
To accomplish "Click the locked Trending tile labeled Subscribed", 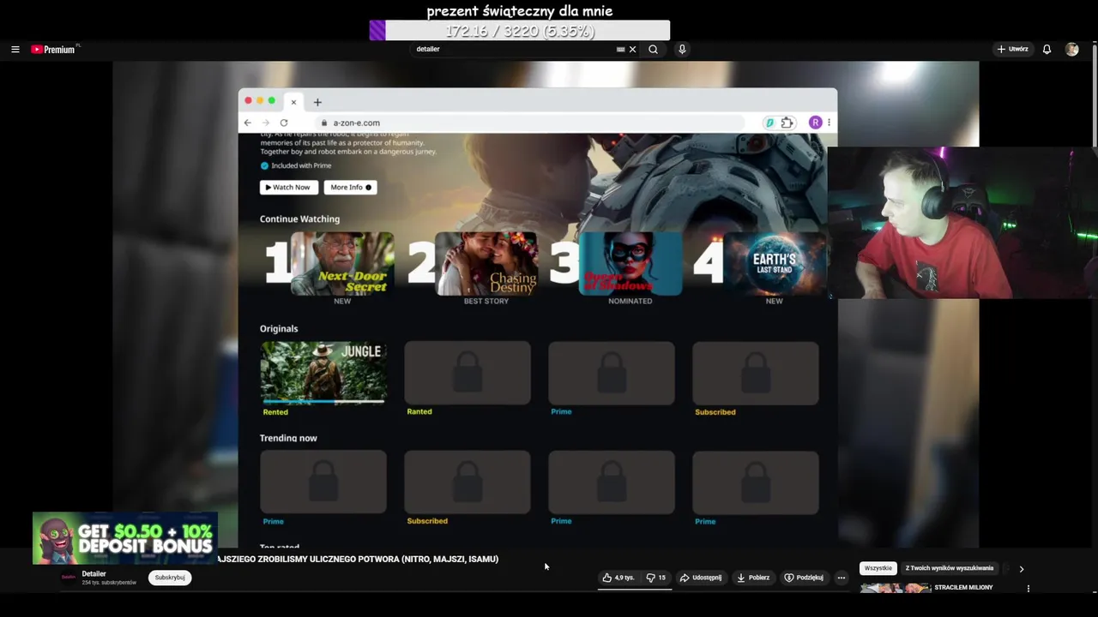I will (468, 482).
